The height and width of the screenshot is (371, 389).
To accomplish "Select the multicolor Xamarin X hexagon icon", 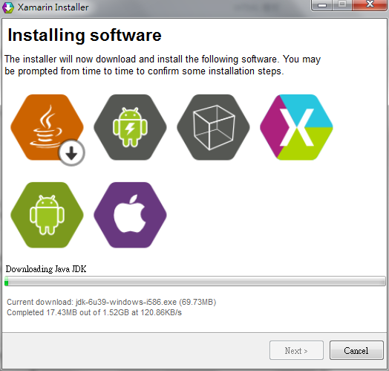I will (x=296, y=127).
